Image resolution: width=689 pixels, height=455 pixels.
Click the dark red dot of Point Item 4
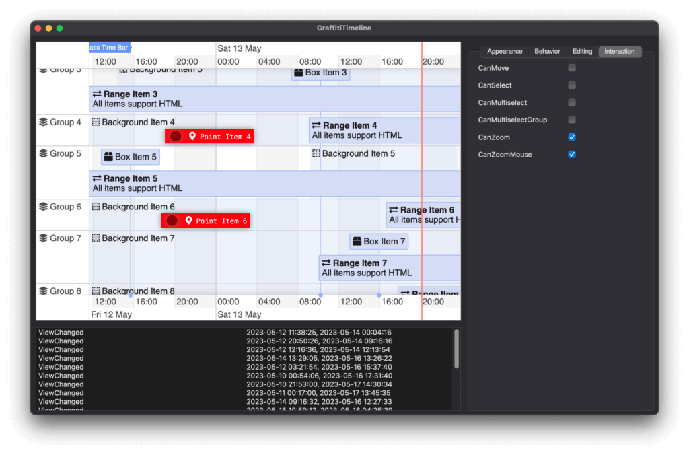coord(176,136)
